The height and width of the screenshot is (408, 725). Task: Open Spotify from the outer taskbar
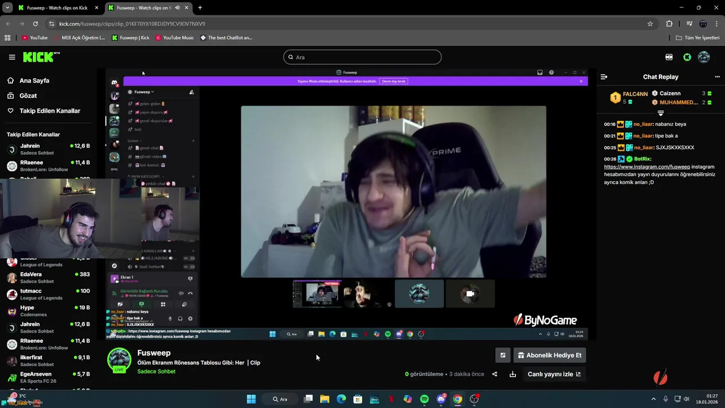pos(424,399)
